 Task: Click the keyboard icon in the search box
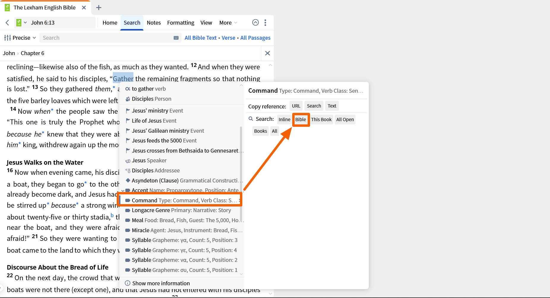click(x=176, y=38)
